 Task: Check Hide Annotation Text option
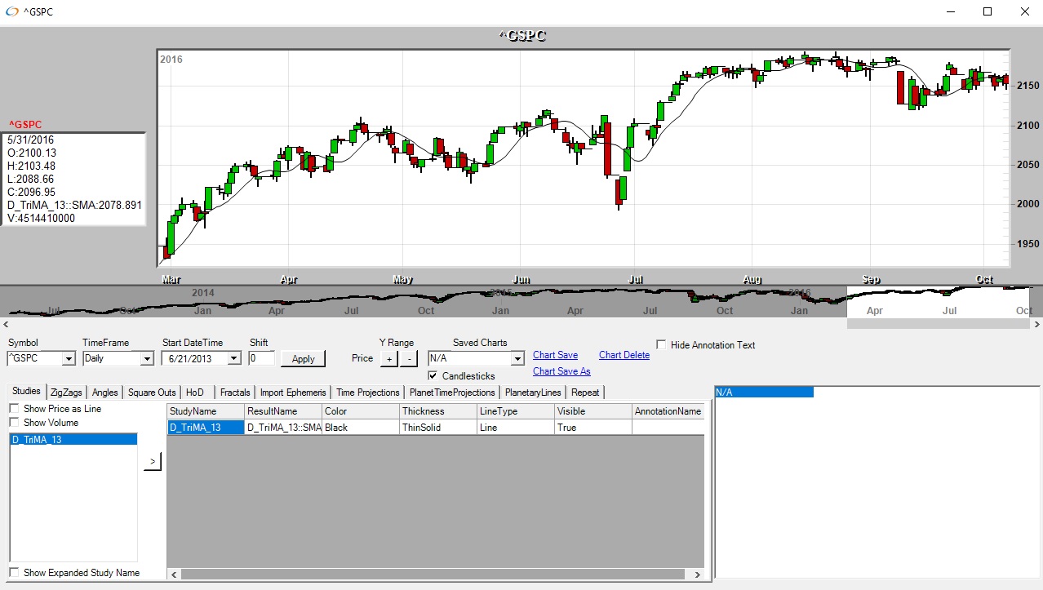[662, 345]
